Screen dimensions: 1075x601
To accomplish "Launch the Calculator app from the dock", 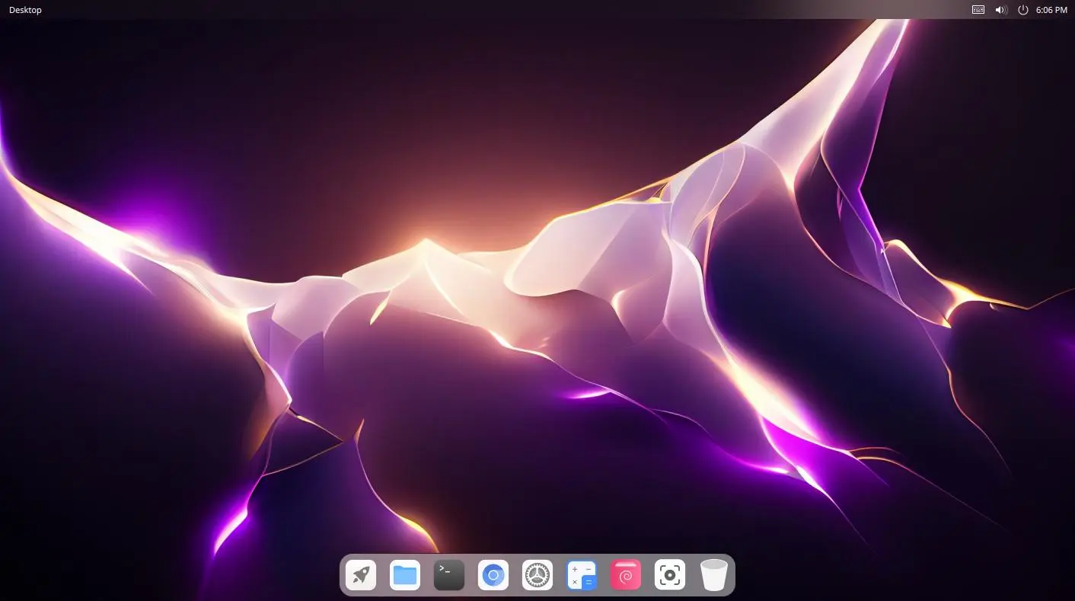I will point(582,575).
